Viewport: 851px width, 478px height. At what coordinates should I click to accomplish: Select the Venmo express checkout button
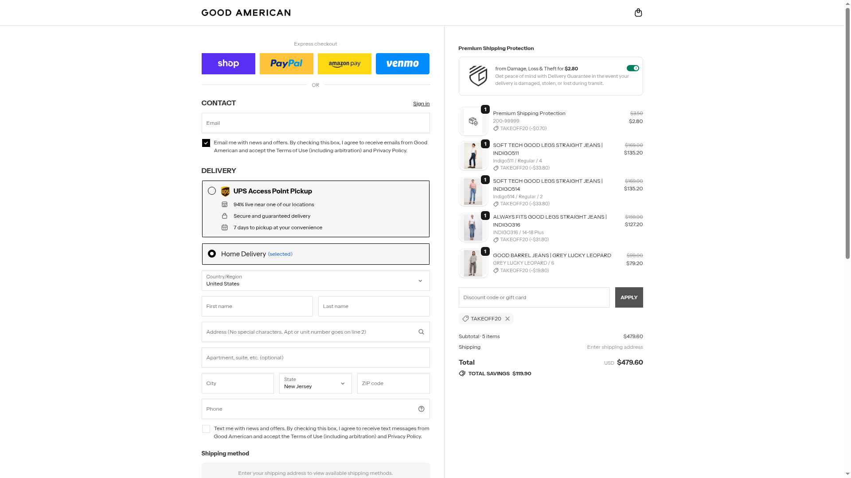click(x=402, y=64)
